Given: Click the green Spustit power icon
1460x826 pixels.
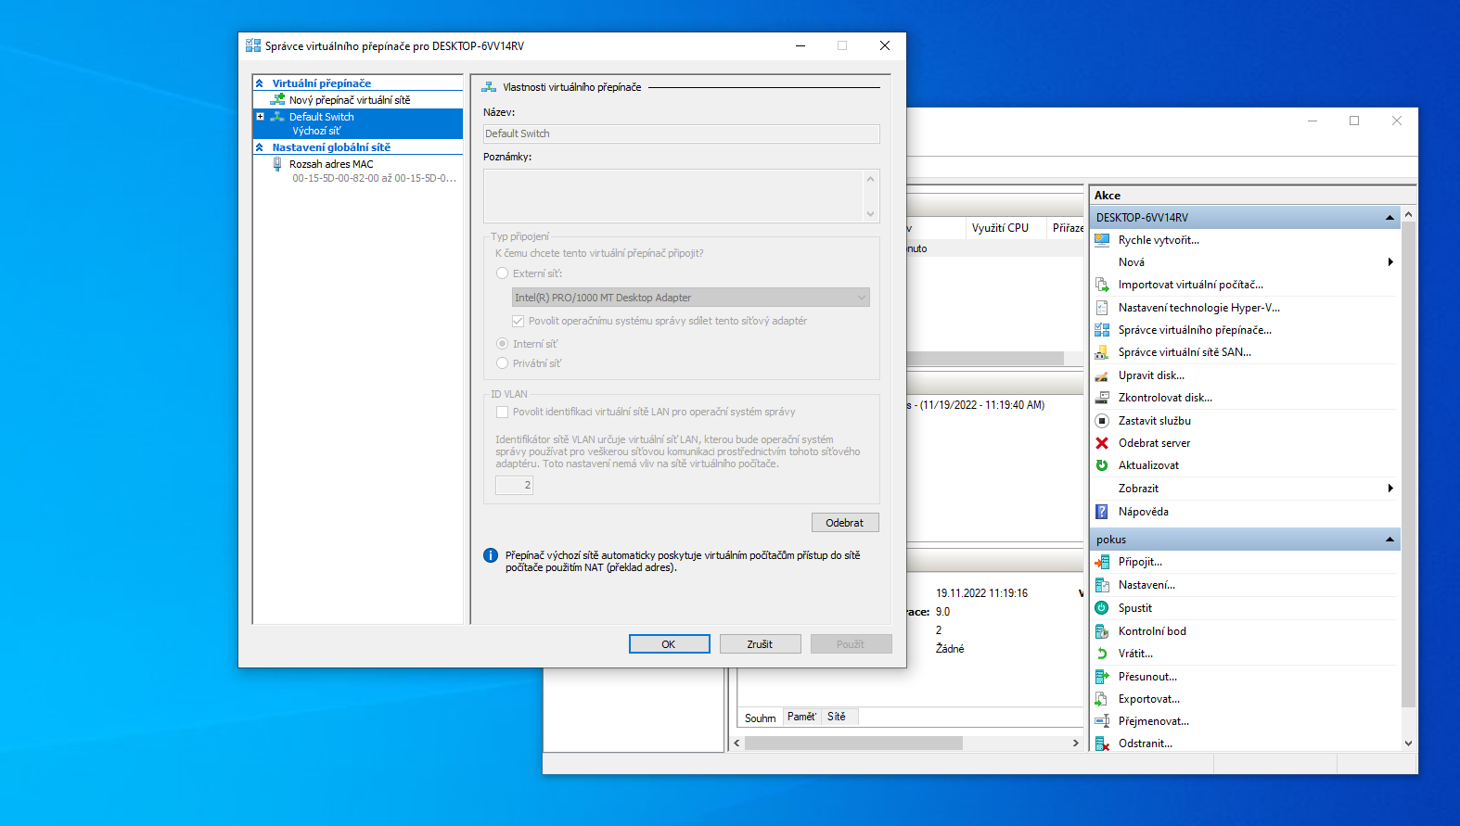Looking at the screenshot, I should click(x=1102, y=608).
